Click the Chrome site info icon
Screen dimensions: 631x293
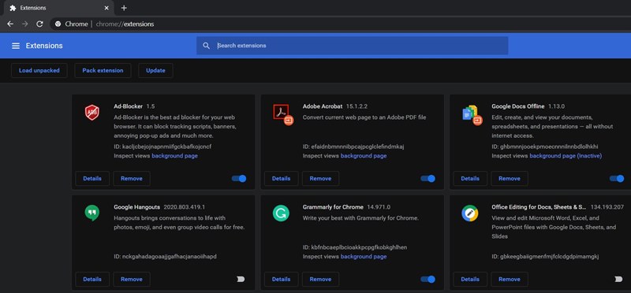coord(58,24)
